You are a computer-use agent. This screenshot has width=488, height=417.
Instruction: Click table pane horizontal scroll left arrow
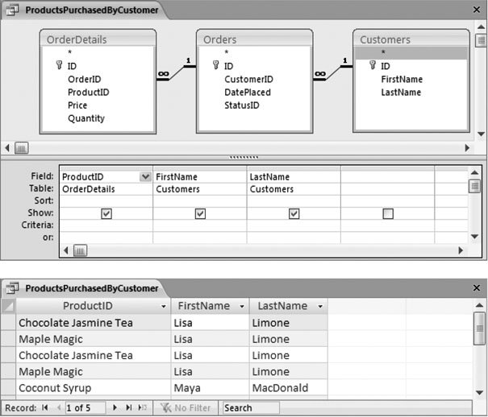7,148
